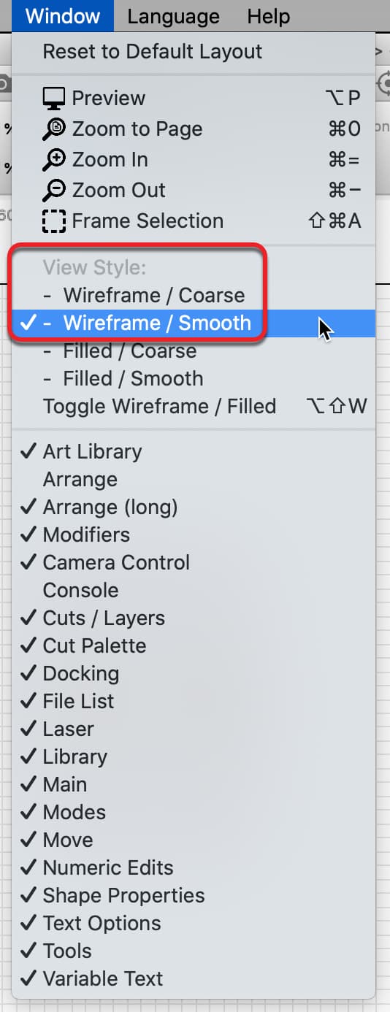Click the Zoom In magnifier icon

[54, 160]
